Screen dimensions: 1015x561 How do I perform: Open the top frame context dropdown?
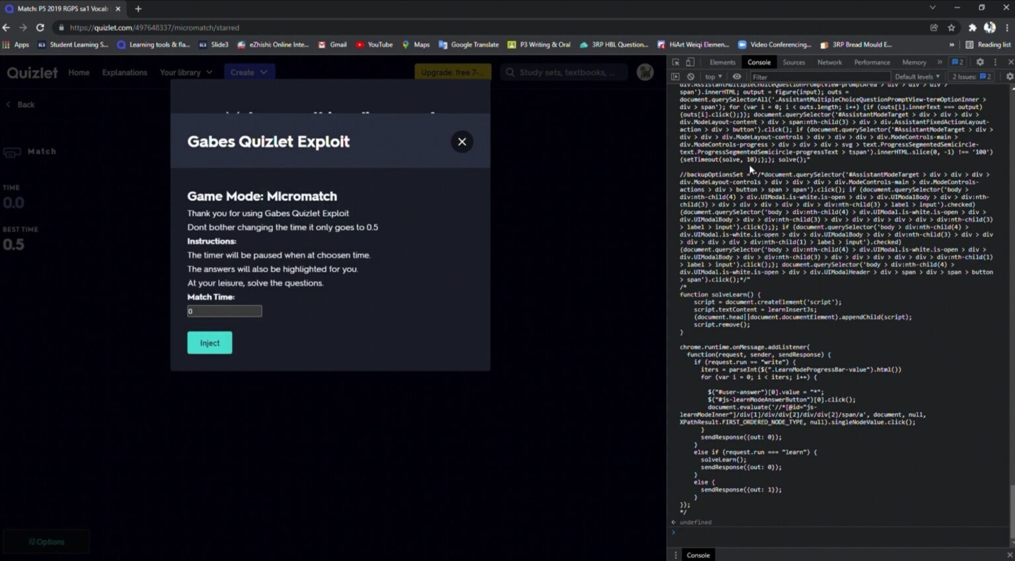[712, 77]
